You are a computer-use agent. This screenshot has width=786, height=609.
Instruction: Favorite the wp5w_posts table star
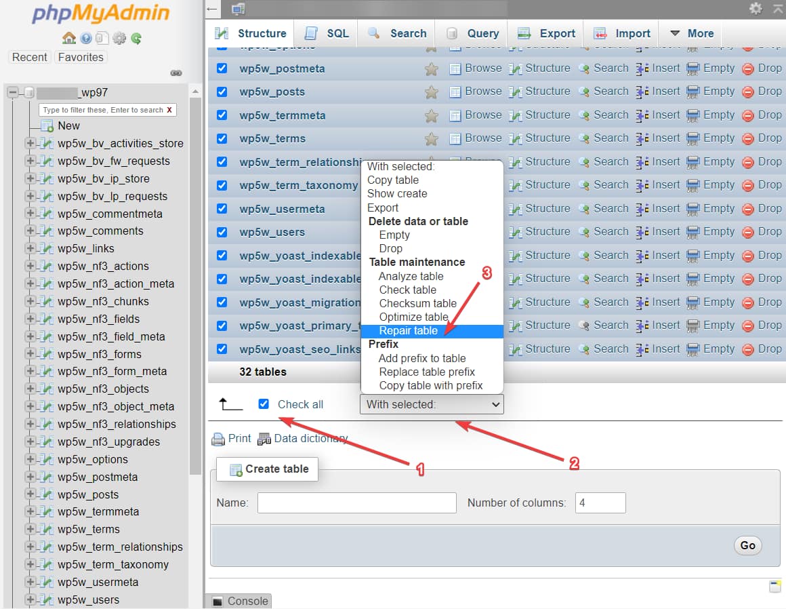[x=432, y=92]
